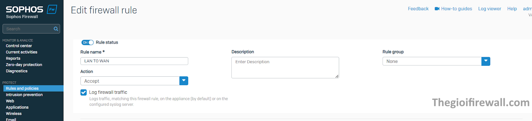This screenshot has height=121, width=532.
Task: Click the search magnifier icon in sidebar
Action: pyautogui.click(x=56, y=29)
